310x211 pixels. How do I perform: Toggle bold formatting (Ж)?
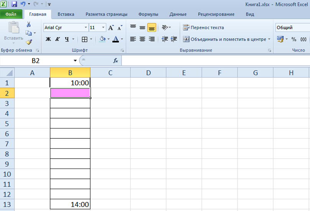(x=48, y=39)
